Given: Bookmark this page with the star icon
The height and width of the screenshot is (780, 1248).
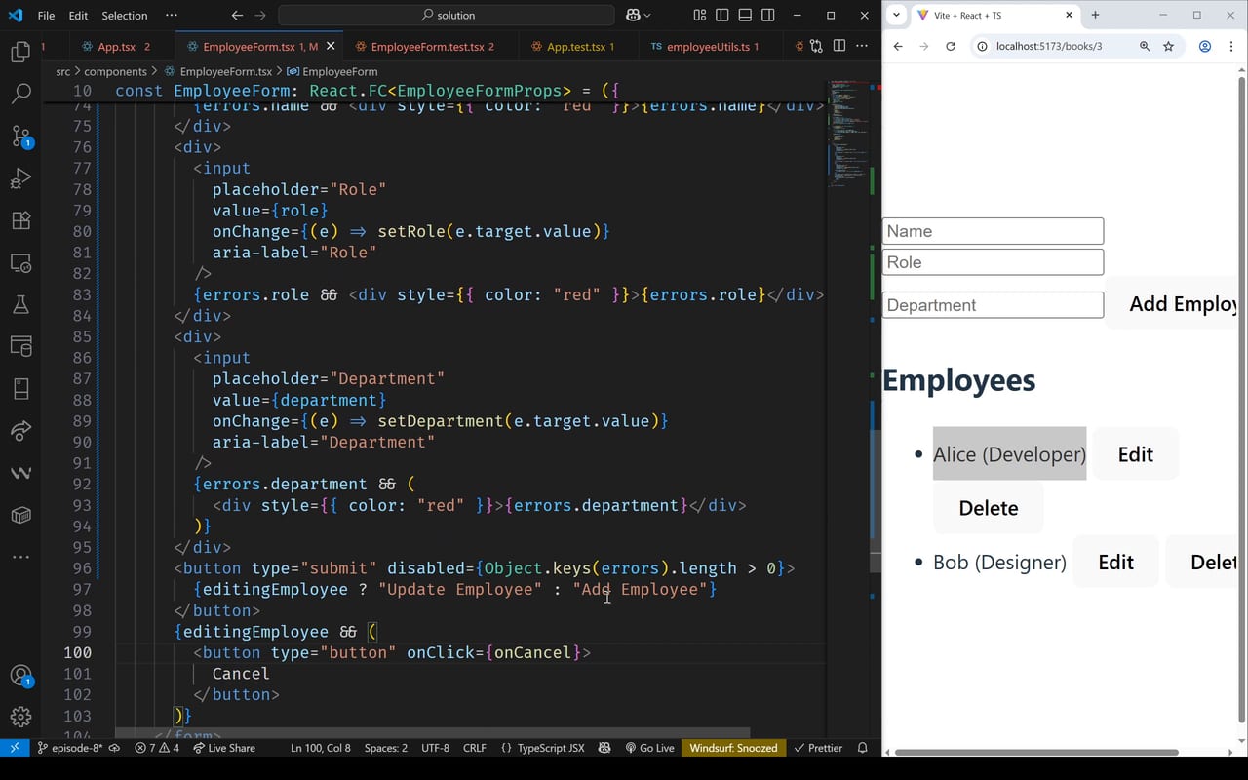Looking at the screenshot, I should [1168, 46].
